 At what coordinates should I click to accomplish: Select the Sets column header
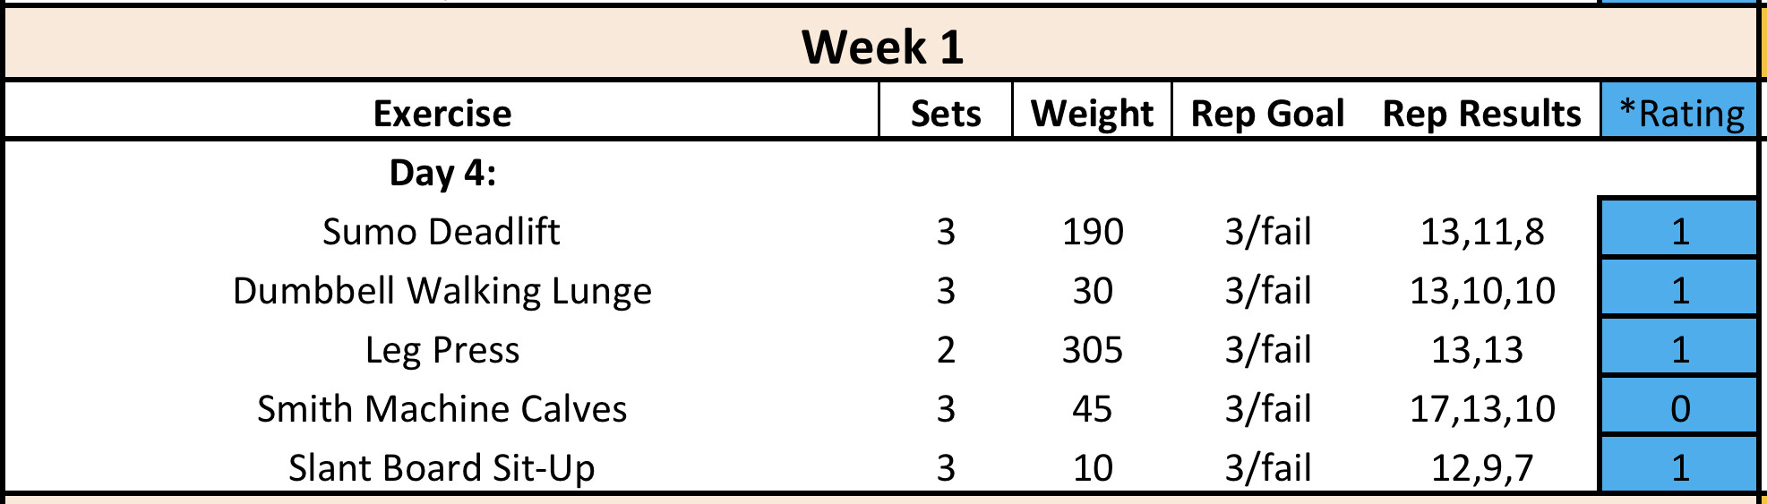tap(946, 114)
